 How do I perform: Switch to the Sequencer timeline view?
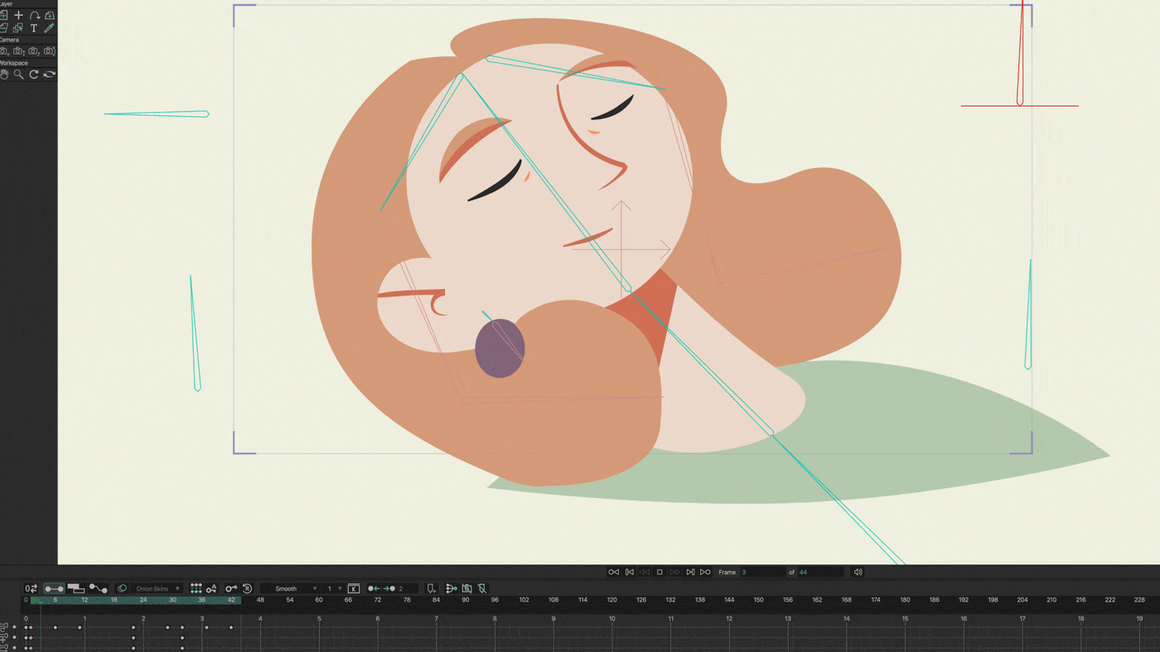76,588
